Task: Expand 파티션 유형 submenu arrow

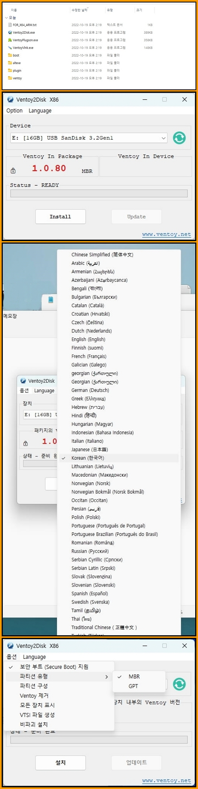Action: tap(106, 677)
